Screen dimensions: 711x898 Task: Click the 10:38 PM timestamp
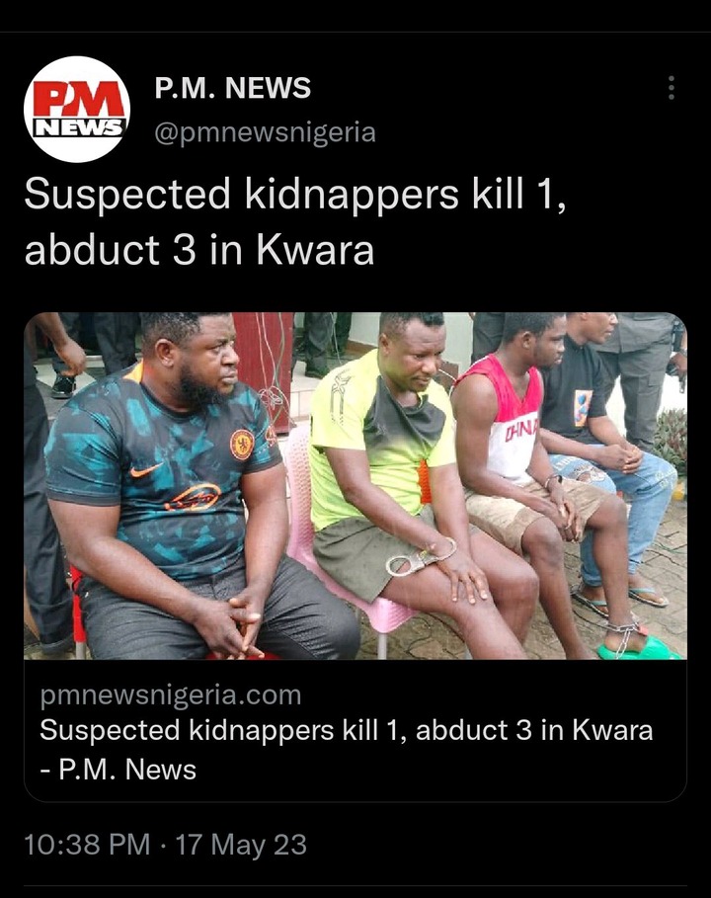(x=87, y=845)
